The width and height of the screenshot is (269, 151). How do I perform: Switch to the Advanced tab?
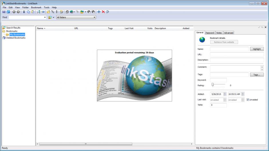tap(229, 33)
